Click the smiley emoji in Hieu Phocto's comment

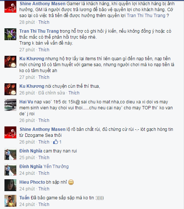point(71,182)
